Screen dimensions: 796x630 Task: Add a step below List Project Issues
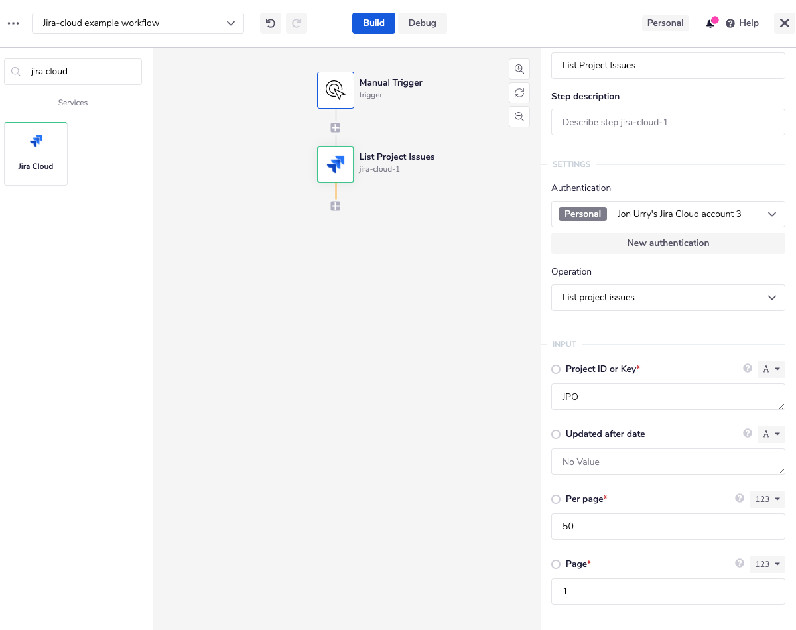(335, 206)
